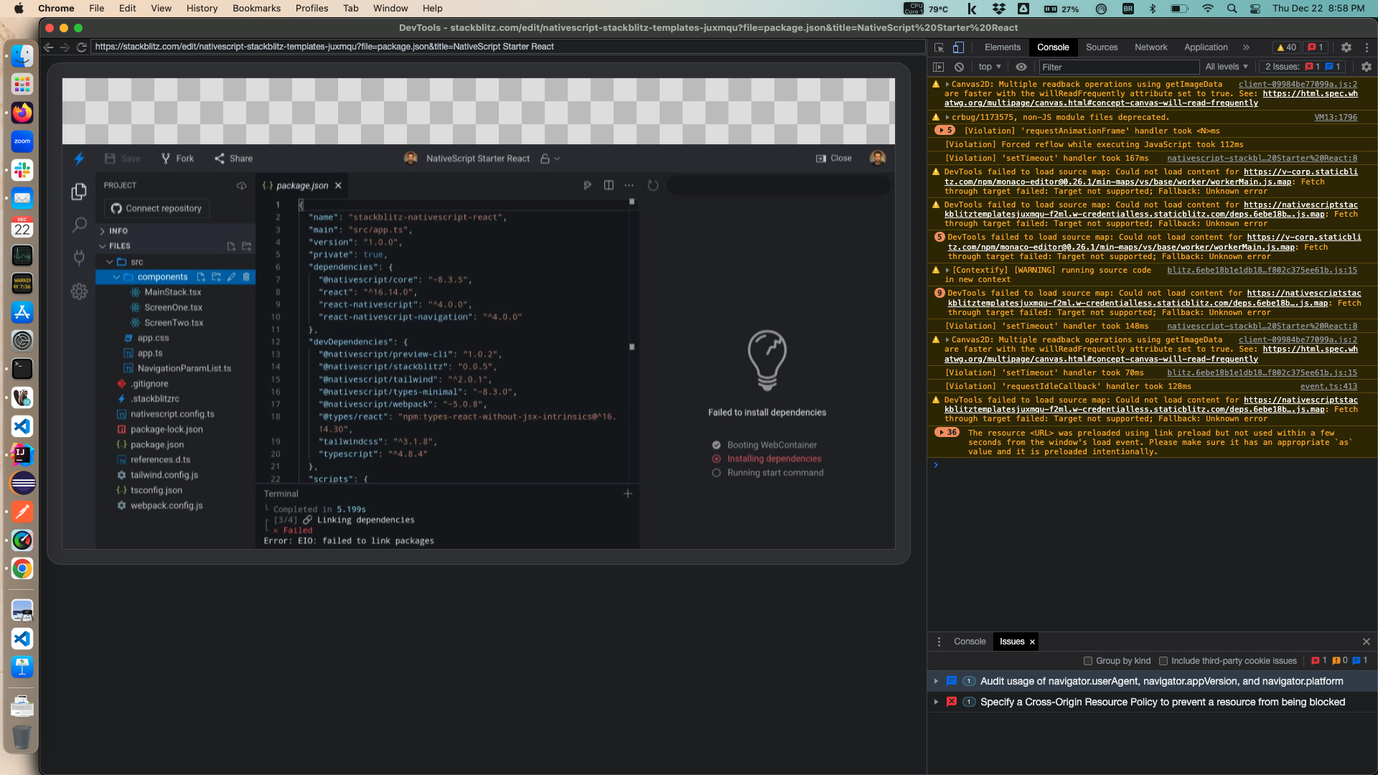This screenshot has height=775, width=1378.
Task: Open the Bookmarks menu in menu bar
Action: coord(256,8)
